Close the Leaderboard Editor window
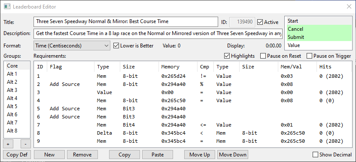The height and width of the screenshot is (162, 356). pyautogui.click(x=349, y=6)
